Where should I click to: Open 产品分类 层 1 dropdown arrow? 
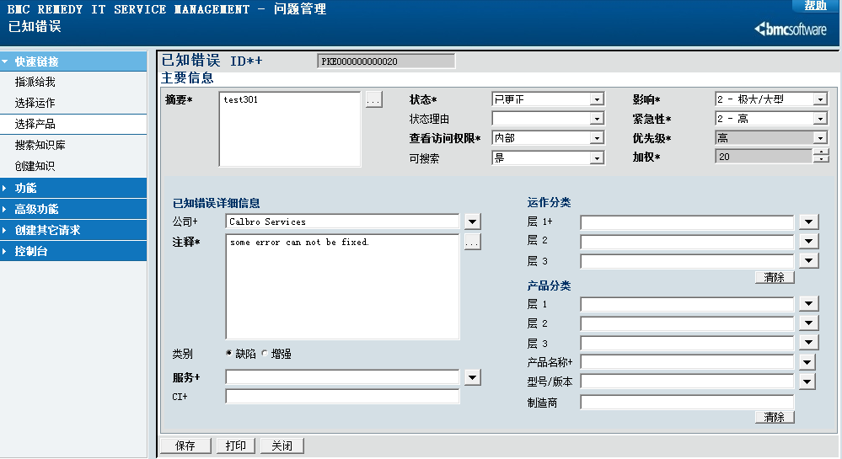[808, 303]
